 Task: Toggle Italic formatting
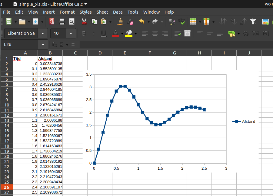pos(94,33)
